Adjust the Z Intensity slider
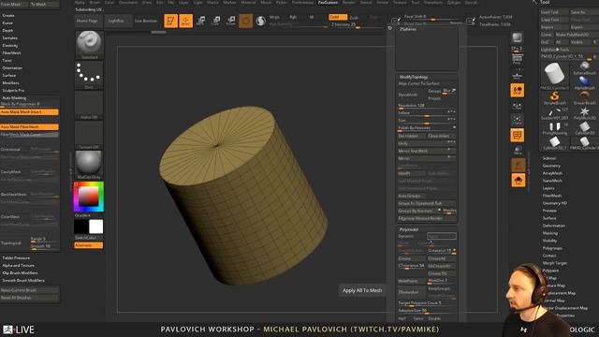 (358, 25)
